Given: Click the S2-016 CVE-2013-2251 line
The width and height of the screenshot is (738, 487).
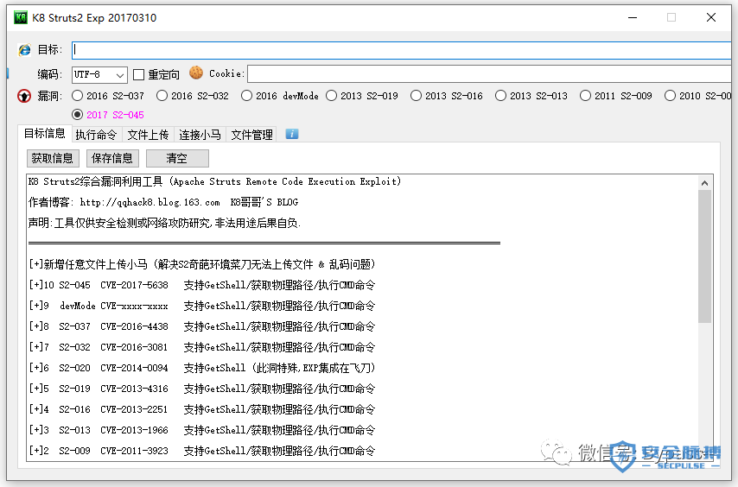Looking at the screenshot, I should pyautogui.click(x=202, y=409).
